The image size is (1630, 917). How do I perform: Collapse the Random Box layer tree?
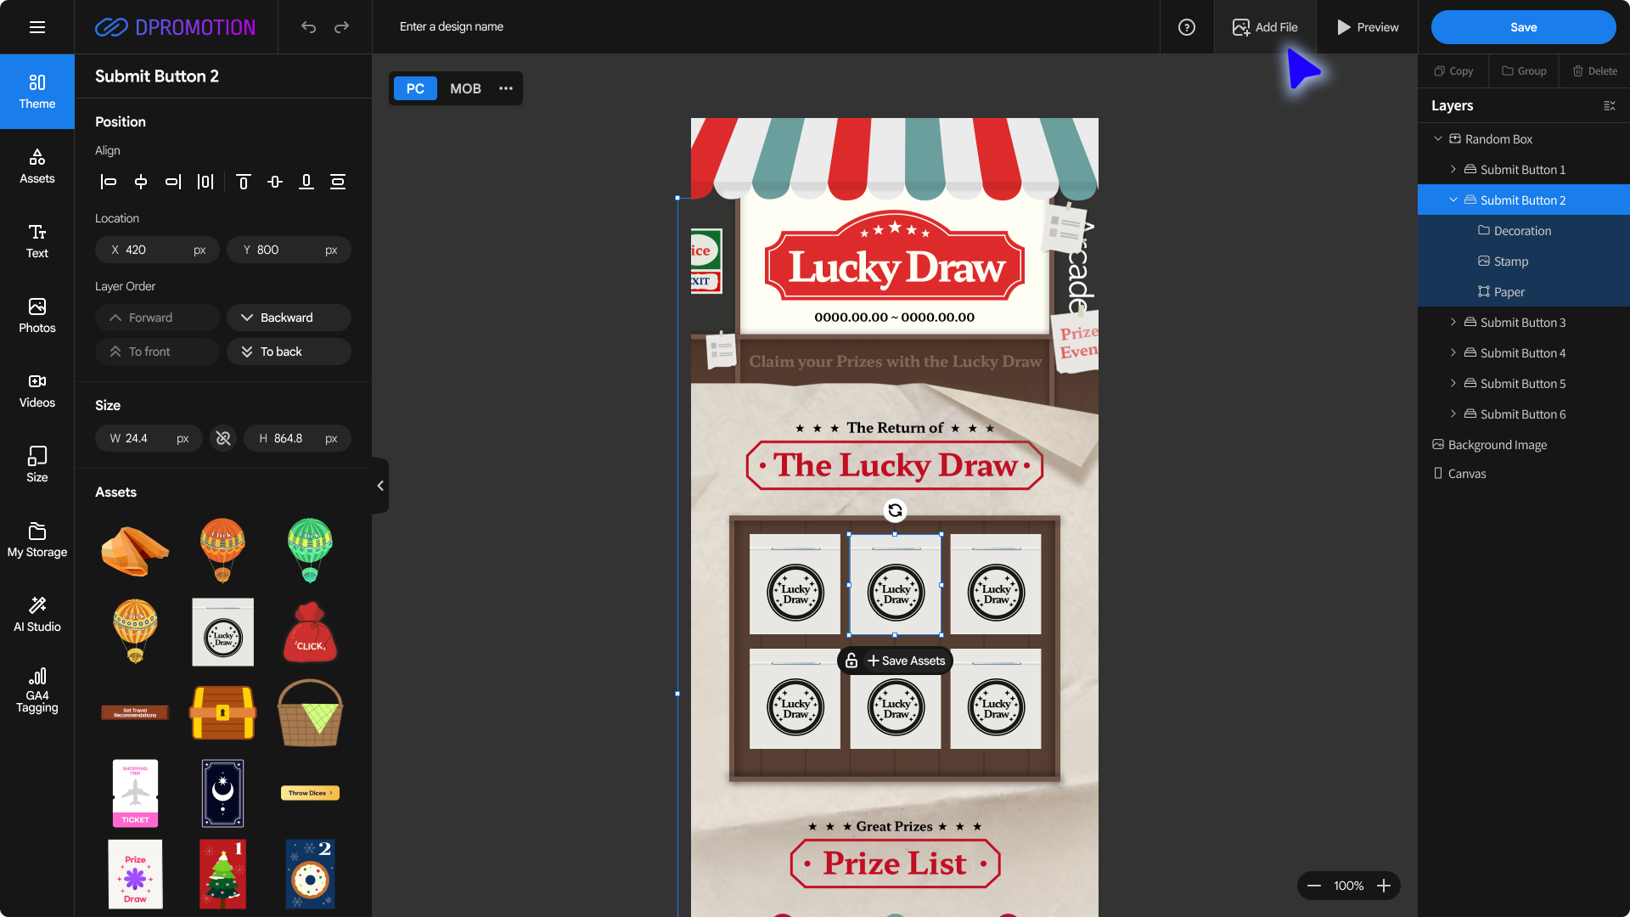click(1438, 139)
